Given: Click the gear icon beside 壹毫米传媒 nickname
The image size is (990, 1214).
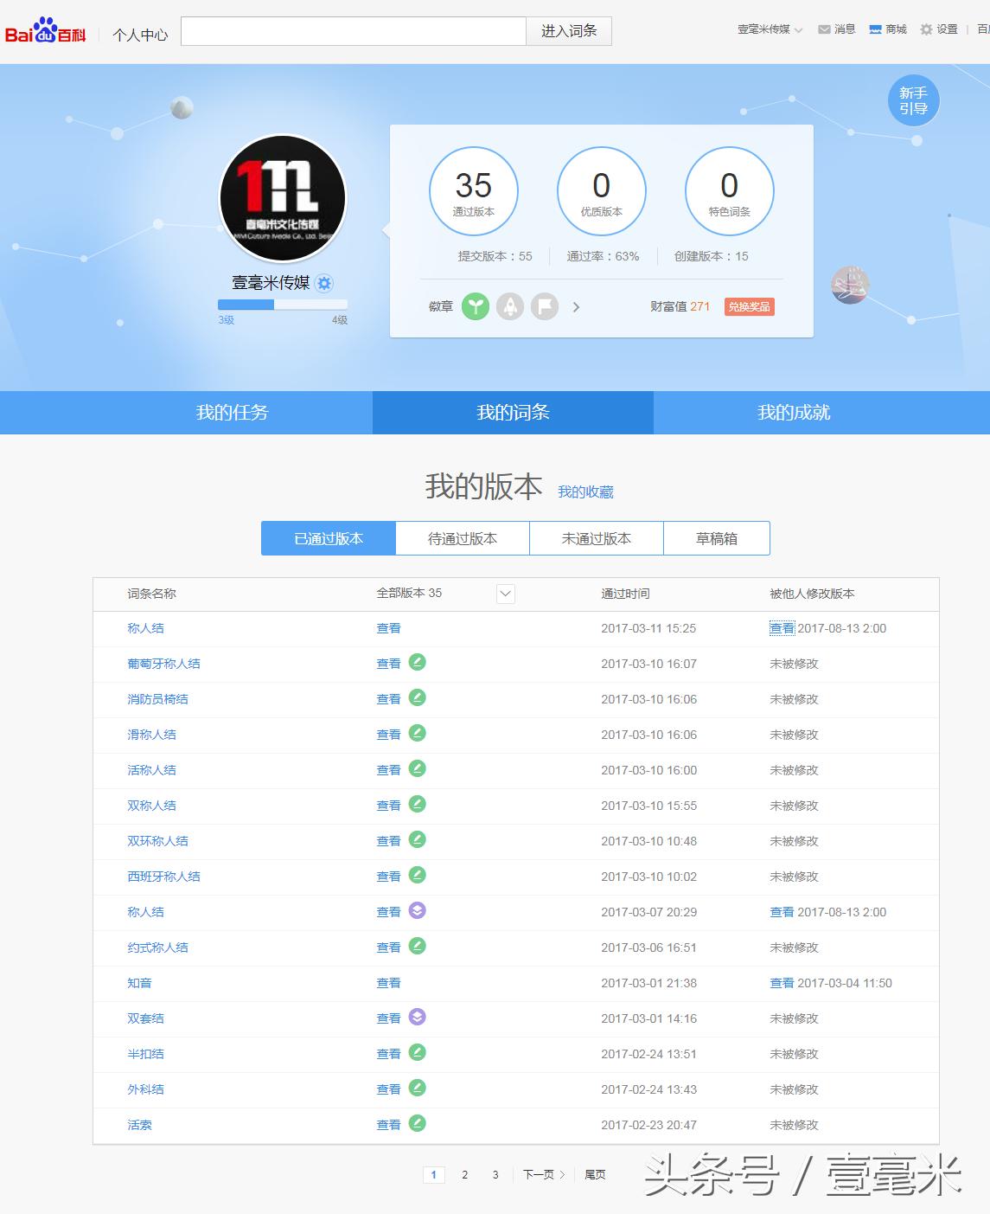Looking at the screenshot, I should [323, 283].
